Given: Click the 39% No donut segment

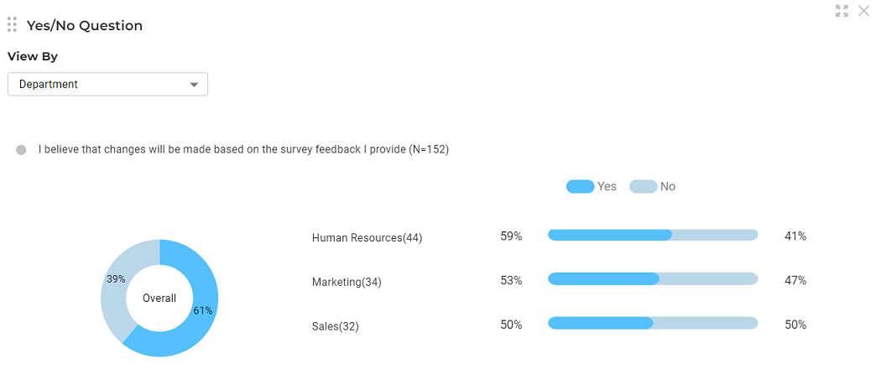Looking at the screenshot, I should point(115,279).
